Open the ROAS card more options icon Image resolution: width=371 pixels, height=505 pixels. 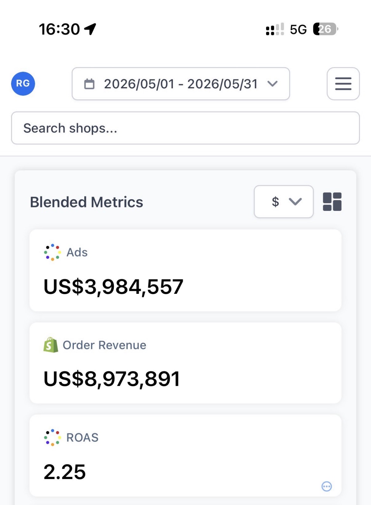tap(327, 486)
